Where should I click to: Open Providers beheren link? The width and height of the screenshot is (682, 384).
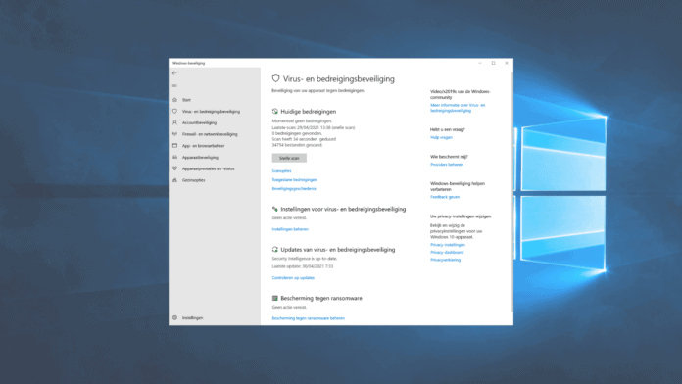pyautogui.click(x=447, y=165)
